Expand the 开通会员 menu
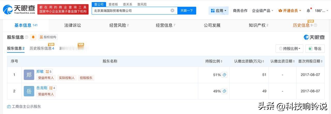The height and width of the screenshot is (114, 331). 290,11
